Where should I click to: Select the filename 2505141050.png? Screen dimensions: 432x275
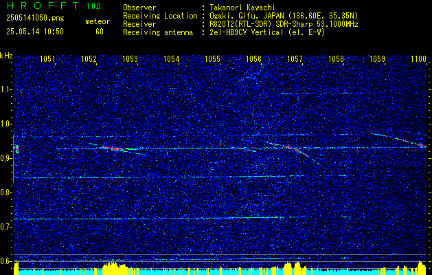[35, 19]
